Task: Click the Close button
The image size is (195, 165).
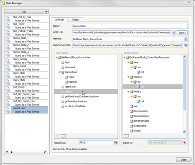Action: (x=184, y=160)
